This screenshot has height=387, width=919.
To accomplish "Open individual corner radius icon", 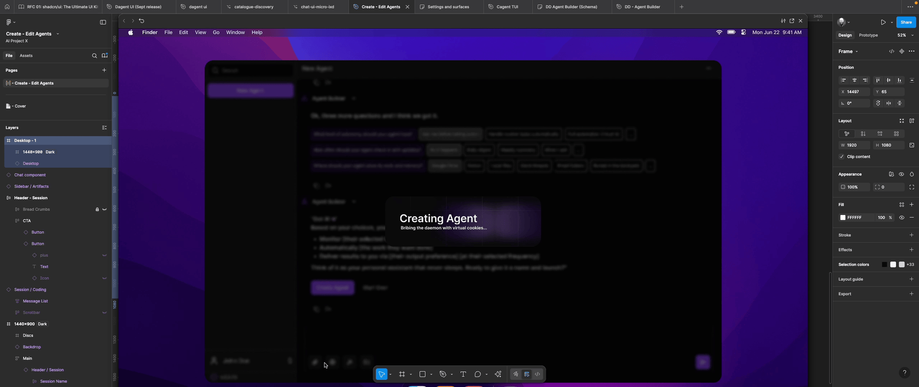I will 912,187.
